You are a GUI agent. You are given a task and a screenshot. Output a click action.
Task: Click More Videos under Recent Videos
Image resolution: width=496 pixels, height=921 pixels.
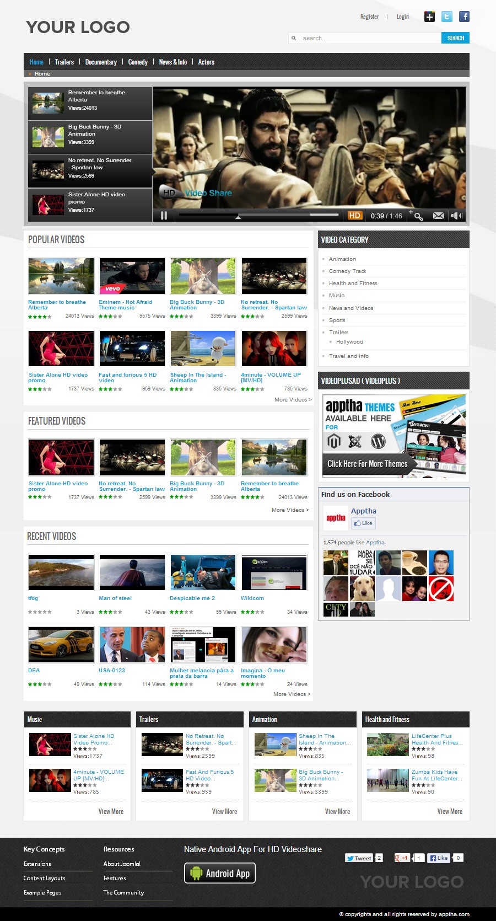[292, 694]
